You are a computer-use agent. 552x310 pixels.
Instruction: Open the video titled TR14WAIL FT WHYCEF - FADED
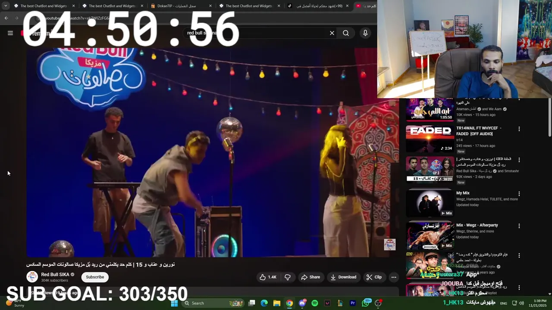point(479,131)
